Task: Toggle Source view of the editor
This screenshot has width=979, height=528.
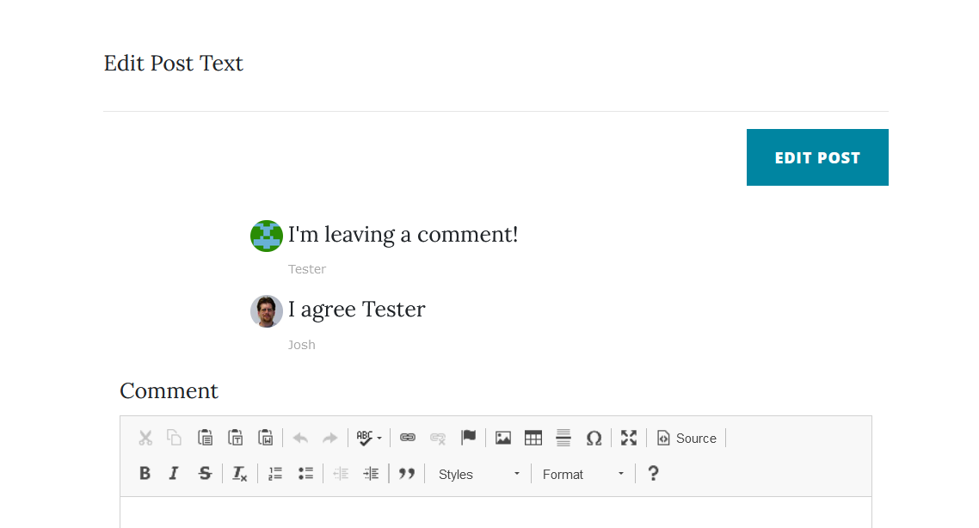Action: click(x=687, y=439)
